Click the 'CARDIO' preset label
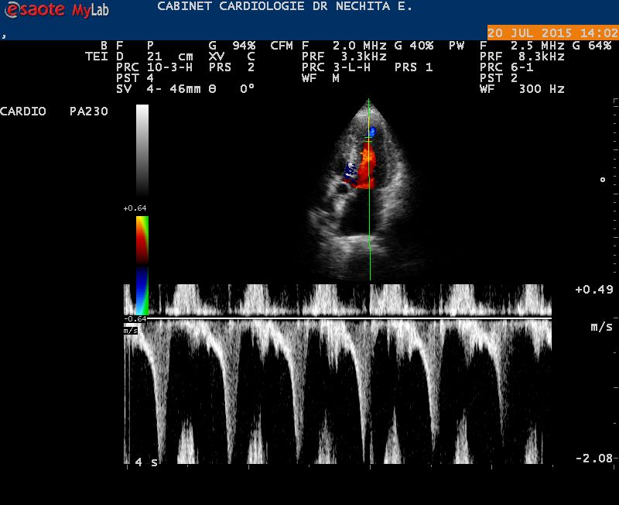619x505 pixels. coord(23,112)
